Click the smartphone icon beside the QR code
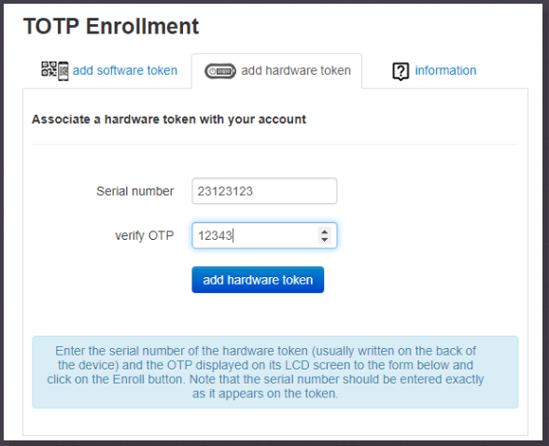The height and width of the screenshot is (446, 549). (63, 71)
